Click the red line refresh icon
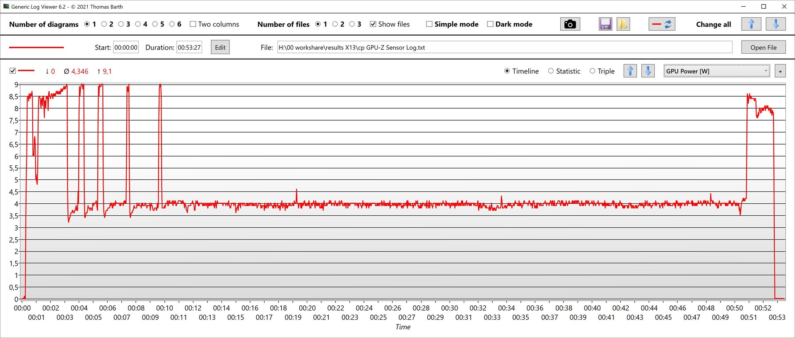The height and width of the screenshot is (338, 795). [x=662, y=24]
